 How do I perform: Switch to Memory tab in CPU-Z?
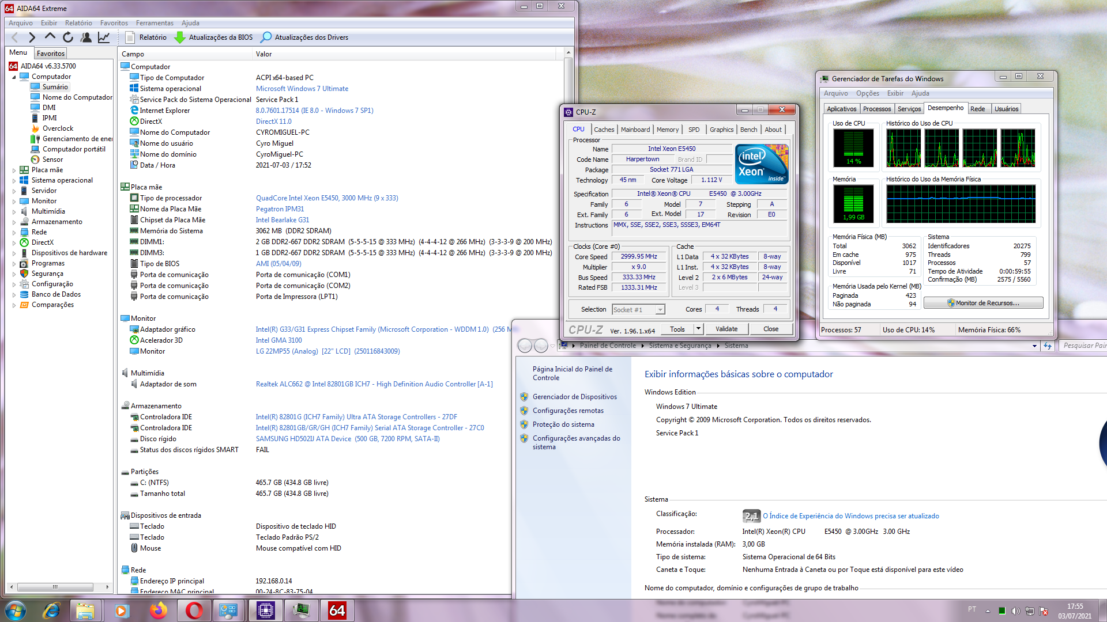click(668, 130)
